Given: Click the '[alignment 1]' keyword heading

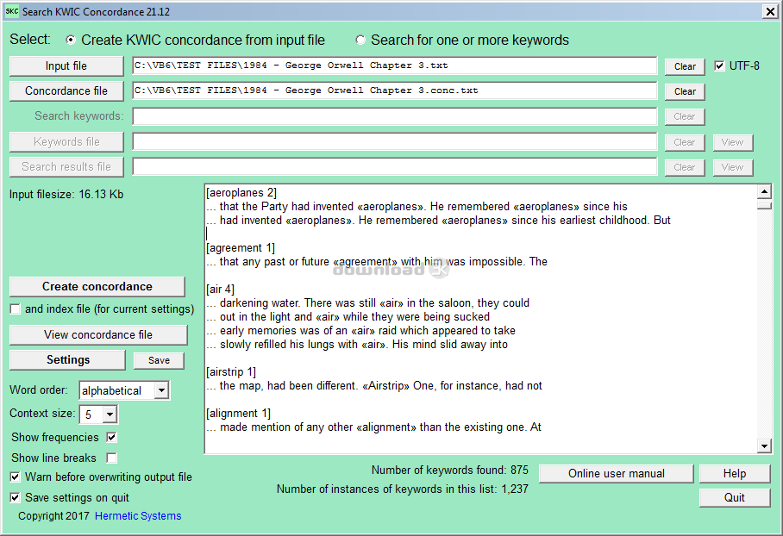Looking at the screenshot, I should pos(239,414).
